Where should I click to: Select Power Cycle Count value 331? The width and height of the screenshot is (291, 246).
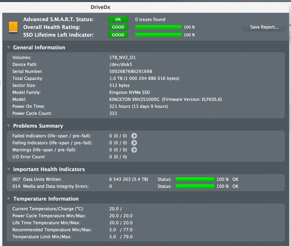pyautogui.click(x=113, y=113)
